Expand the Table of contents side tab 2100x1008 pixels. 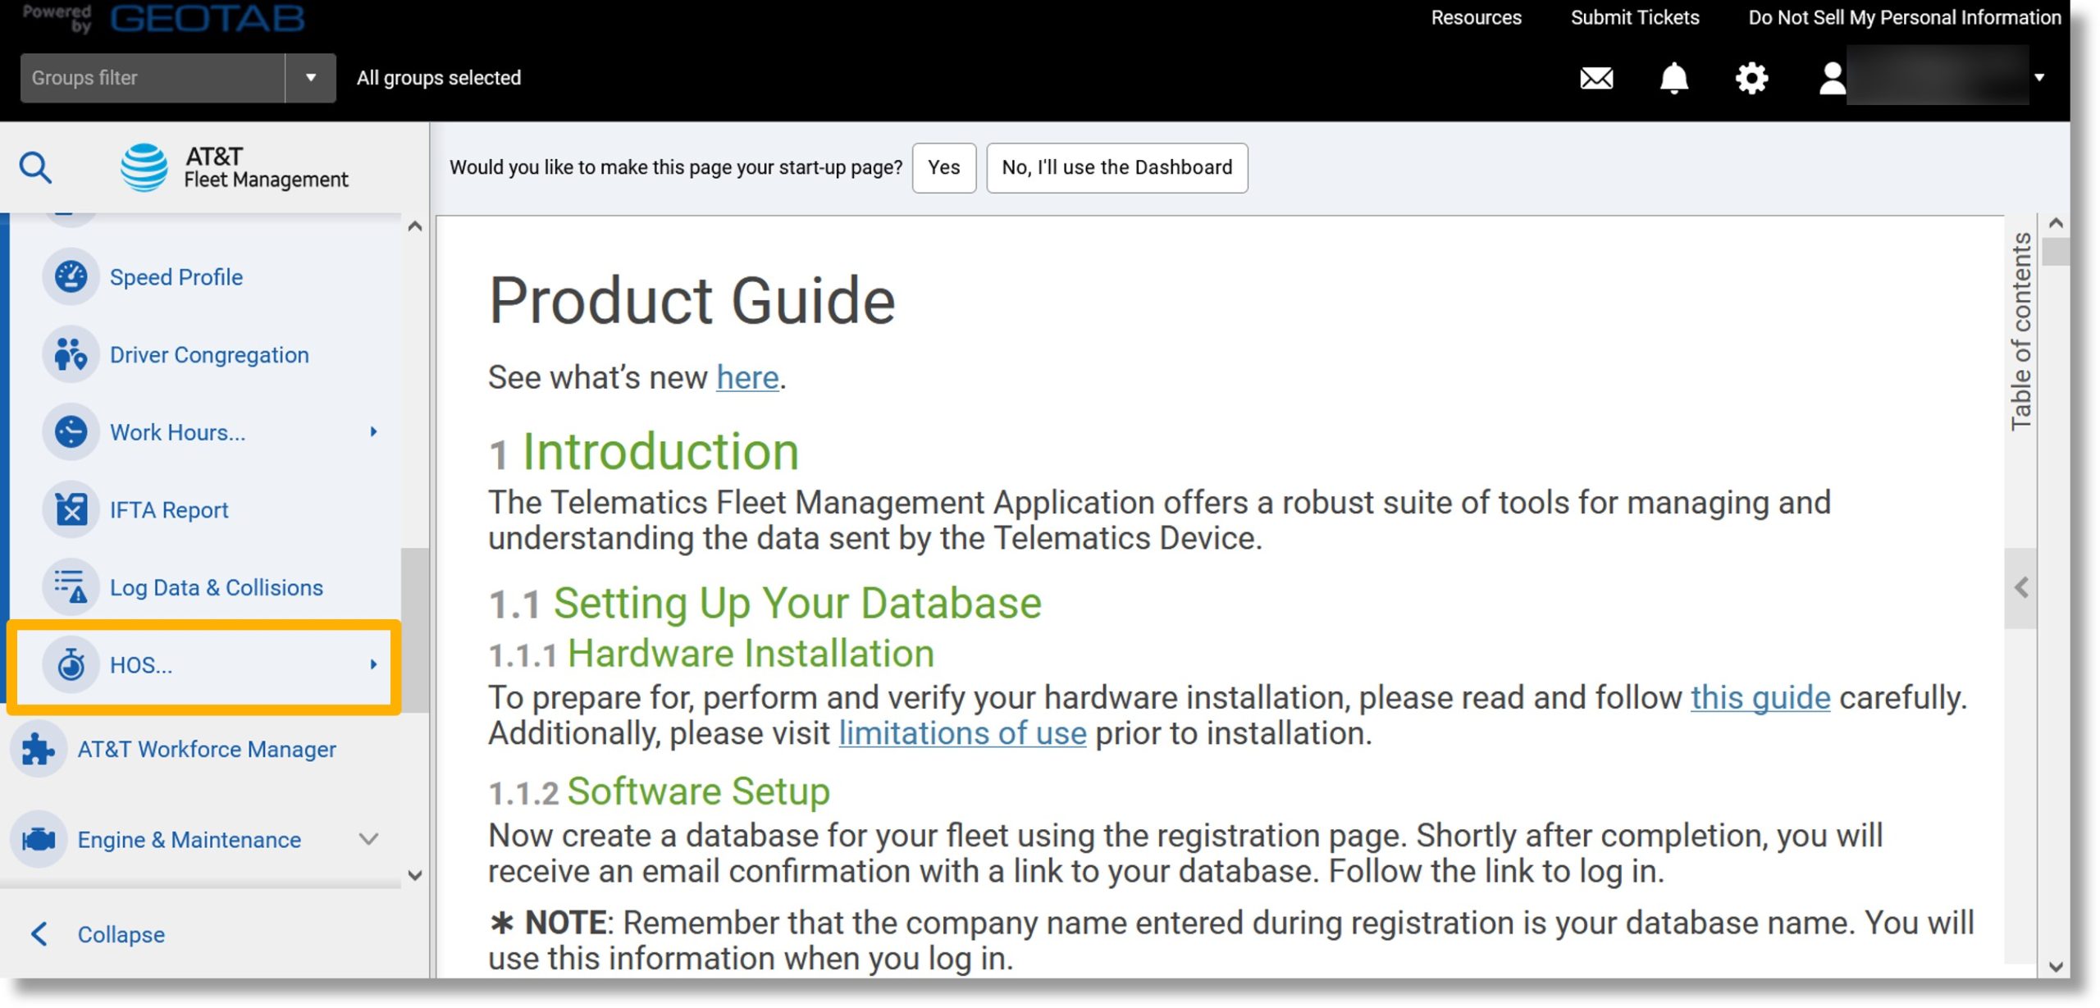coord(2020,331)
